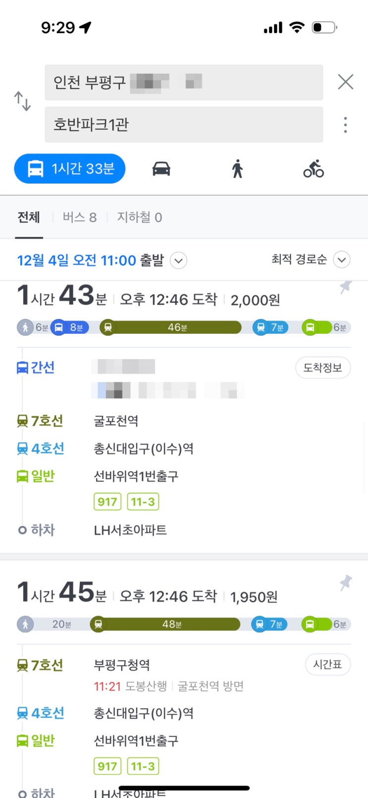Select walking directions icon

click(x=237, y=169)
